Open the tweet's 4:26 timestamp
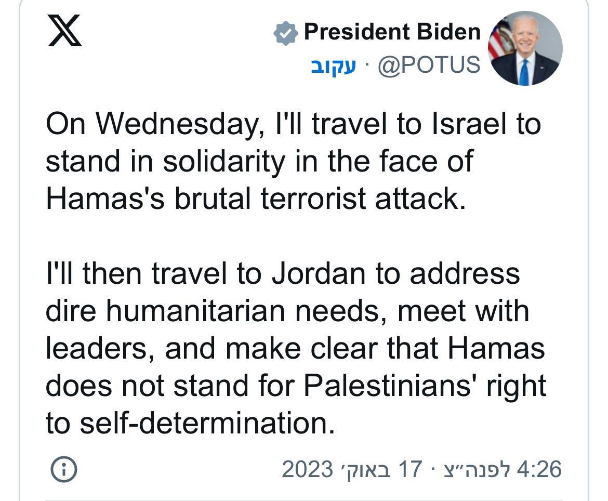608x501 pixels. (539, 469)
